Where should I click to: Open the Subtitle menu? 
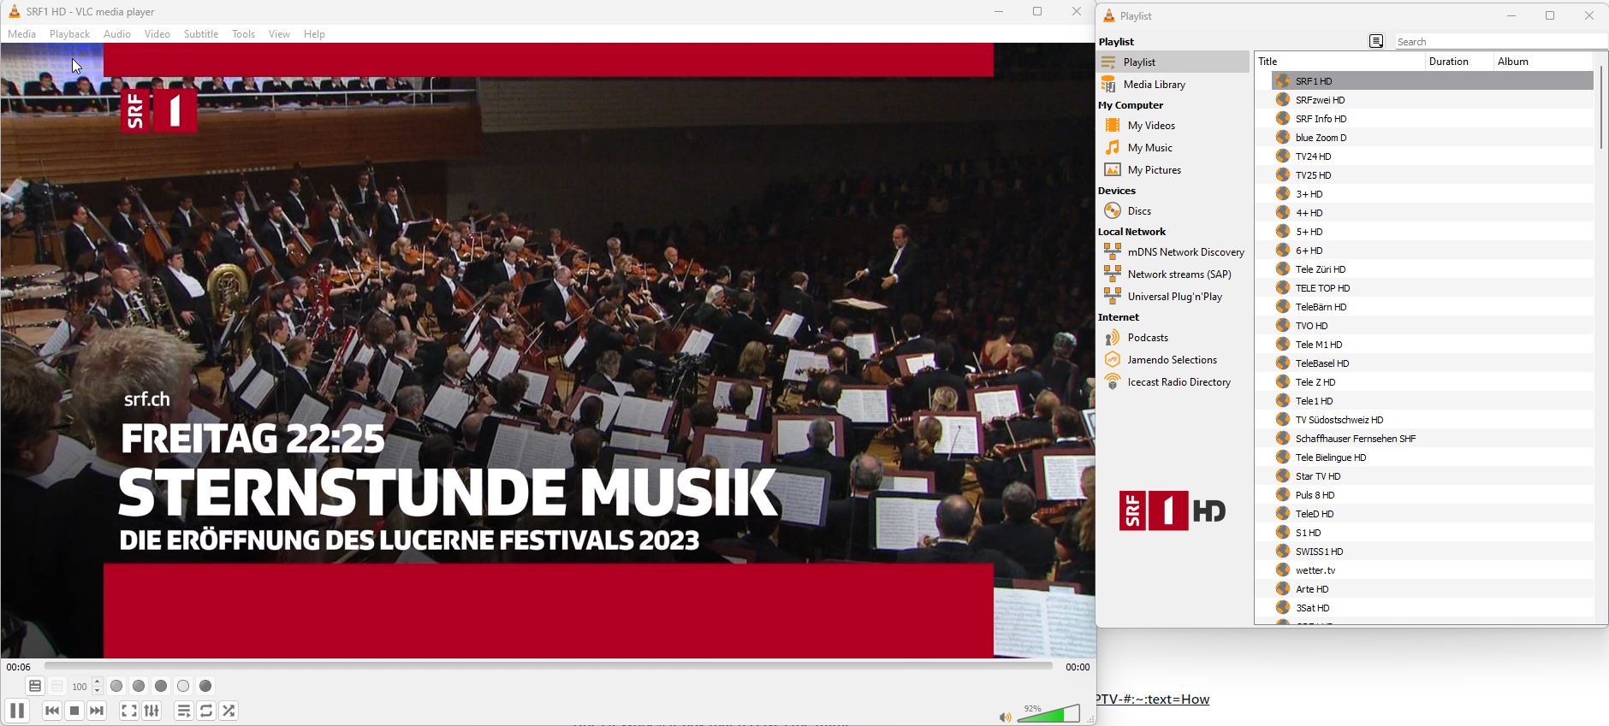point(201,34)
